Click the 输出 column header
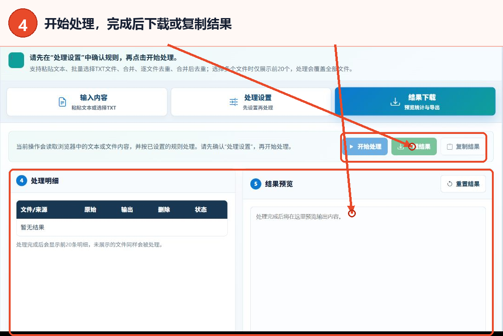 (127, 209)
